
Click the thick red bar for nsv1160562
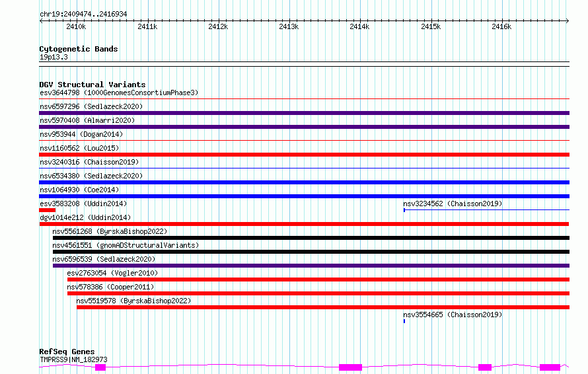tap(304, 155)
